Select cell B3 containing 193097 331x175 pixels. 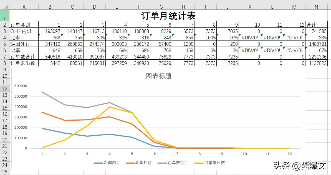[50, 31]
